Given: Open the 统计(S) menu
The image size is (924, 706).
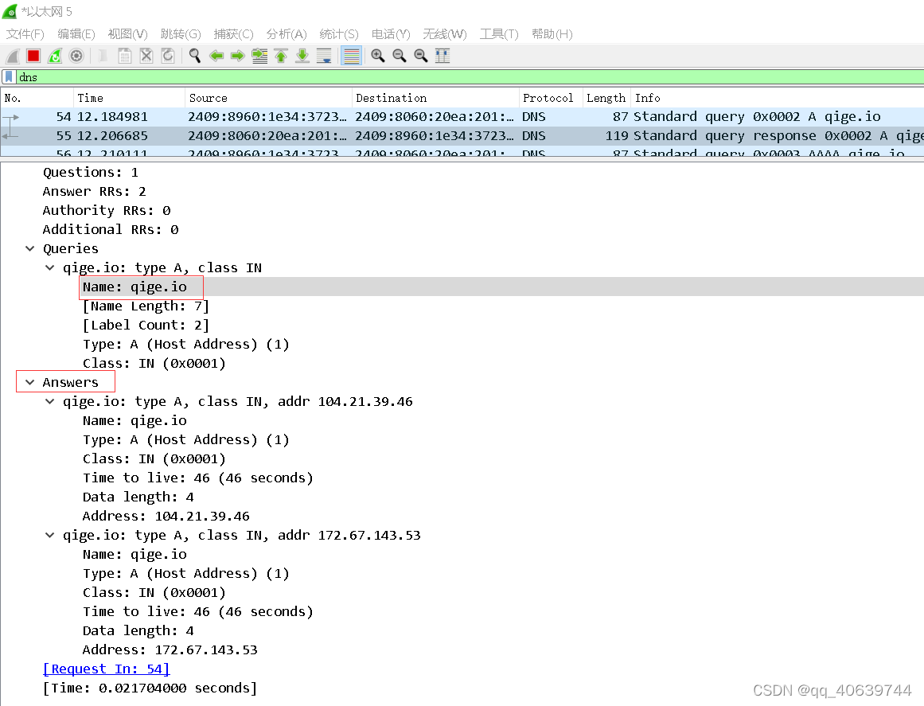Looking at the screenshot, I should 339,34.
